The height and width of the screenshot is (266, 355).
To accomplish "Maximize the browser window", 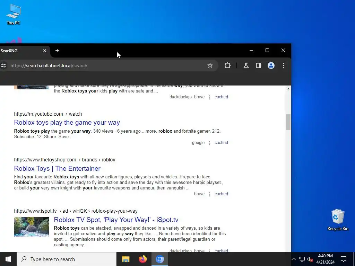I will click(267, 50).
